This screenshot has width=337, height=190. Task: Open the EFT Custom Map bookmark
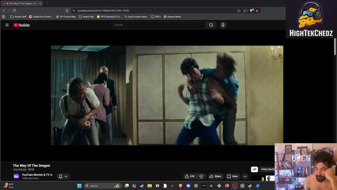pyautogui.click(x=66, y=17)
